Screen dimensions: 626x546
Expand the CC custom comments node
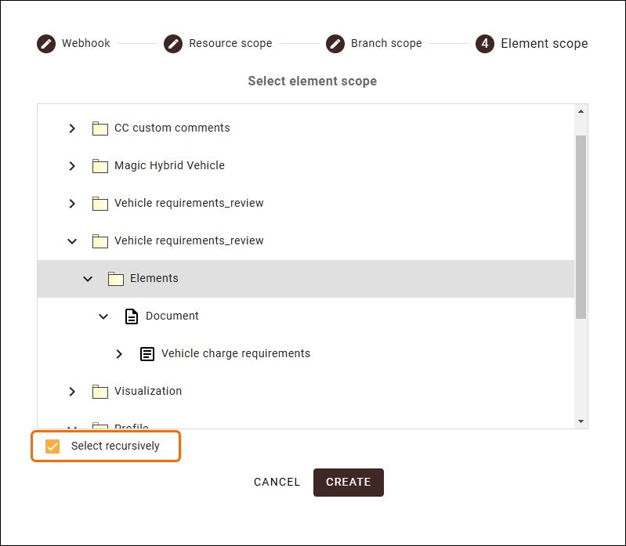72,128
